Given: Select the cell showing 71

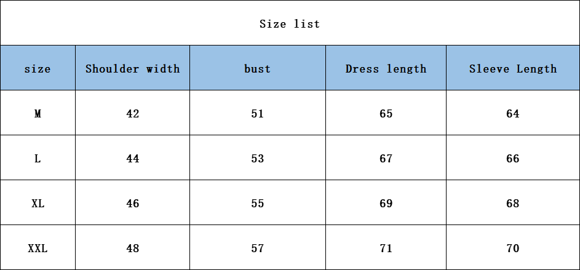Looking at the screenshot, I should (x=386, y=248).
